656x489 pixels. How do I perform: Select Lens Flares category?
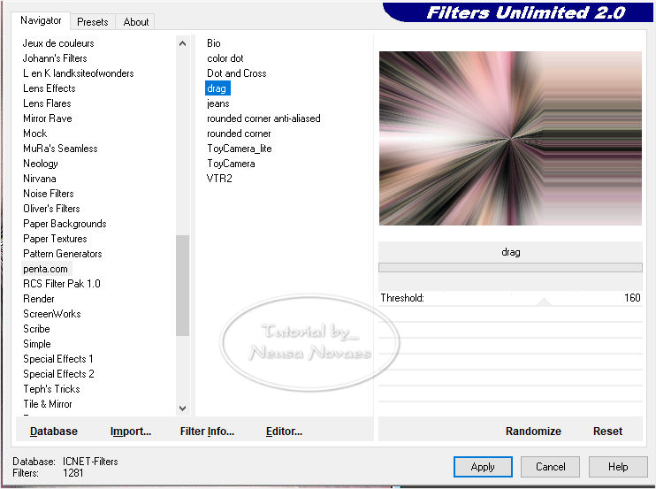[47, 103]
